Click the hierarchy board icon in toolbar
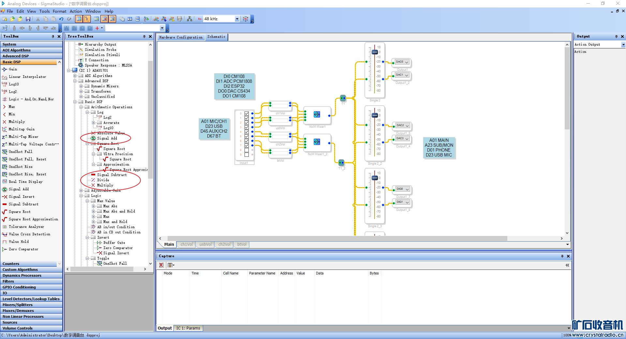 189,19
